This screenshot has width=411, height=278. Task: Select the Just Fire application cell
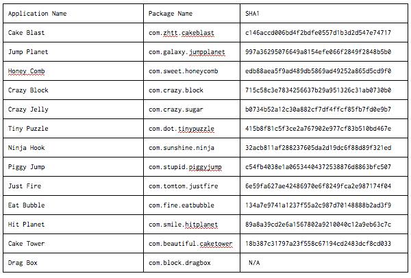coord(26,186)
